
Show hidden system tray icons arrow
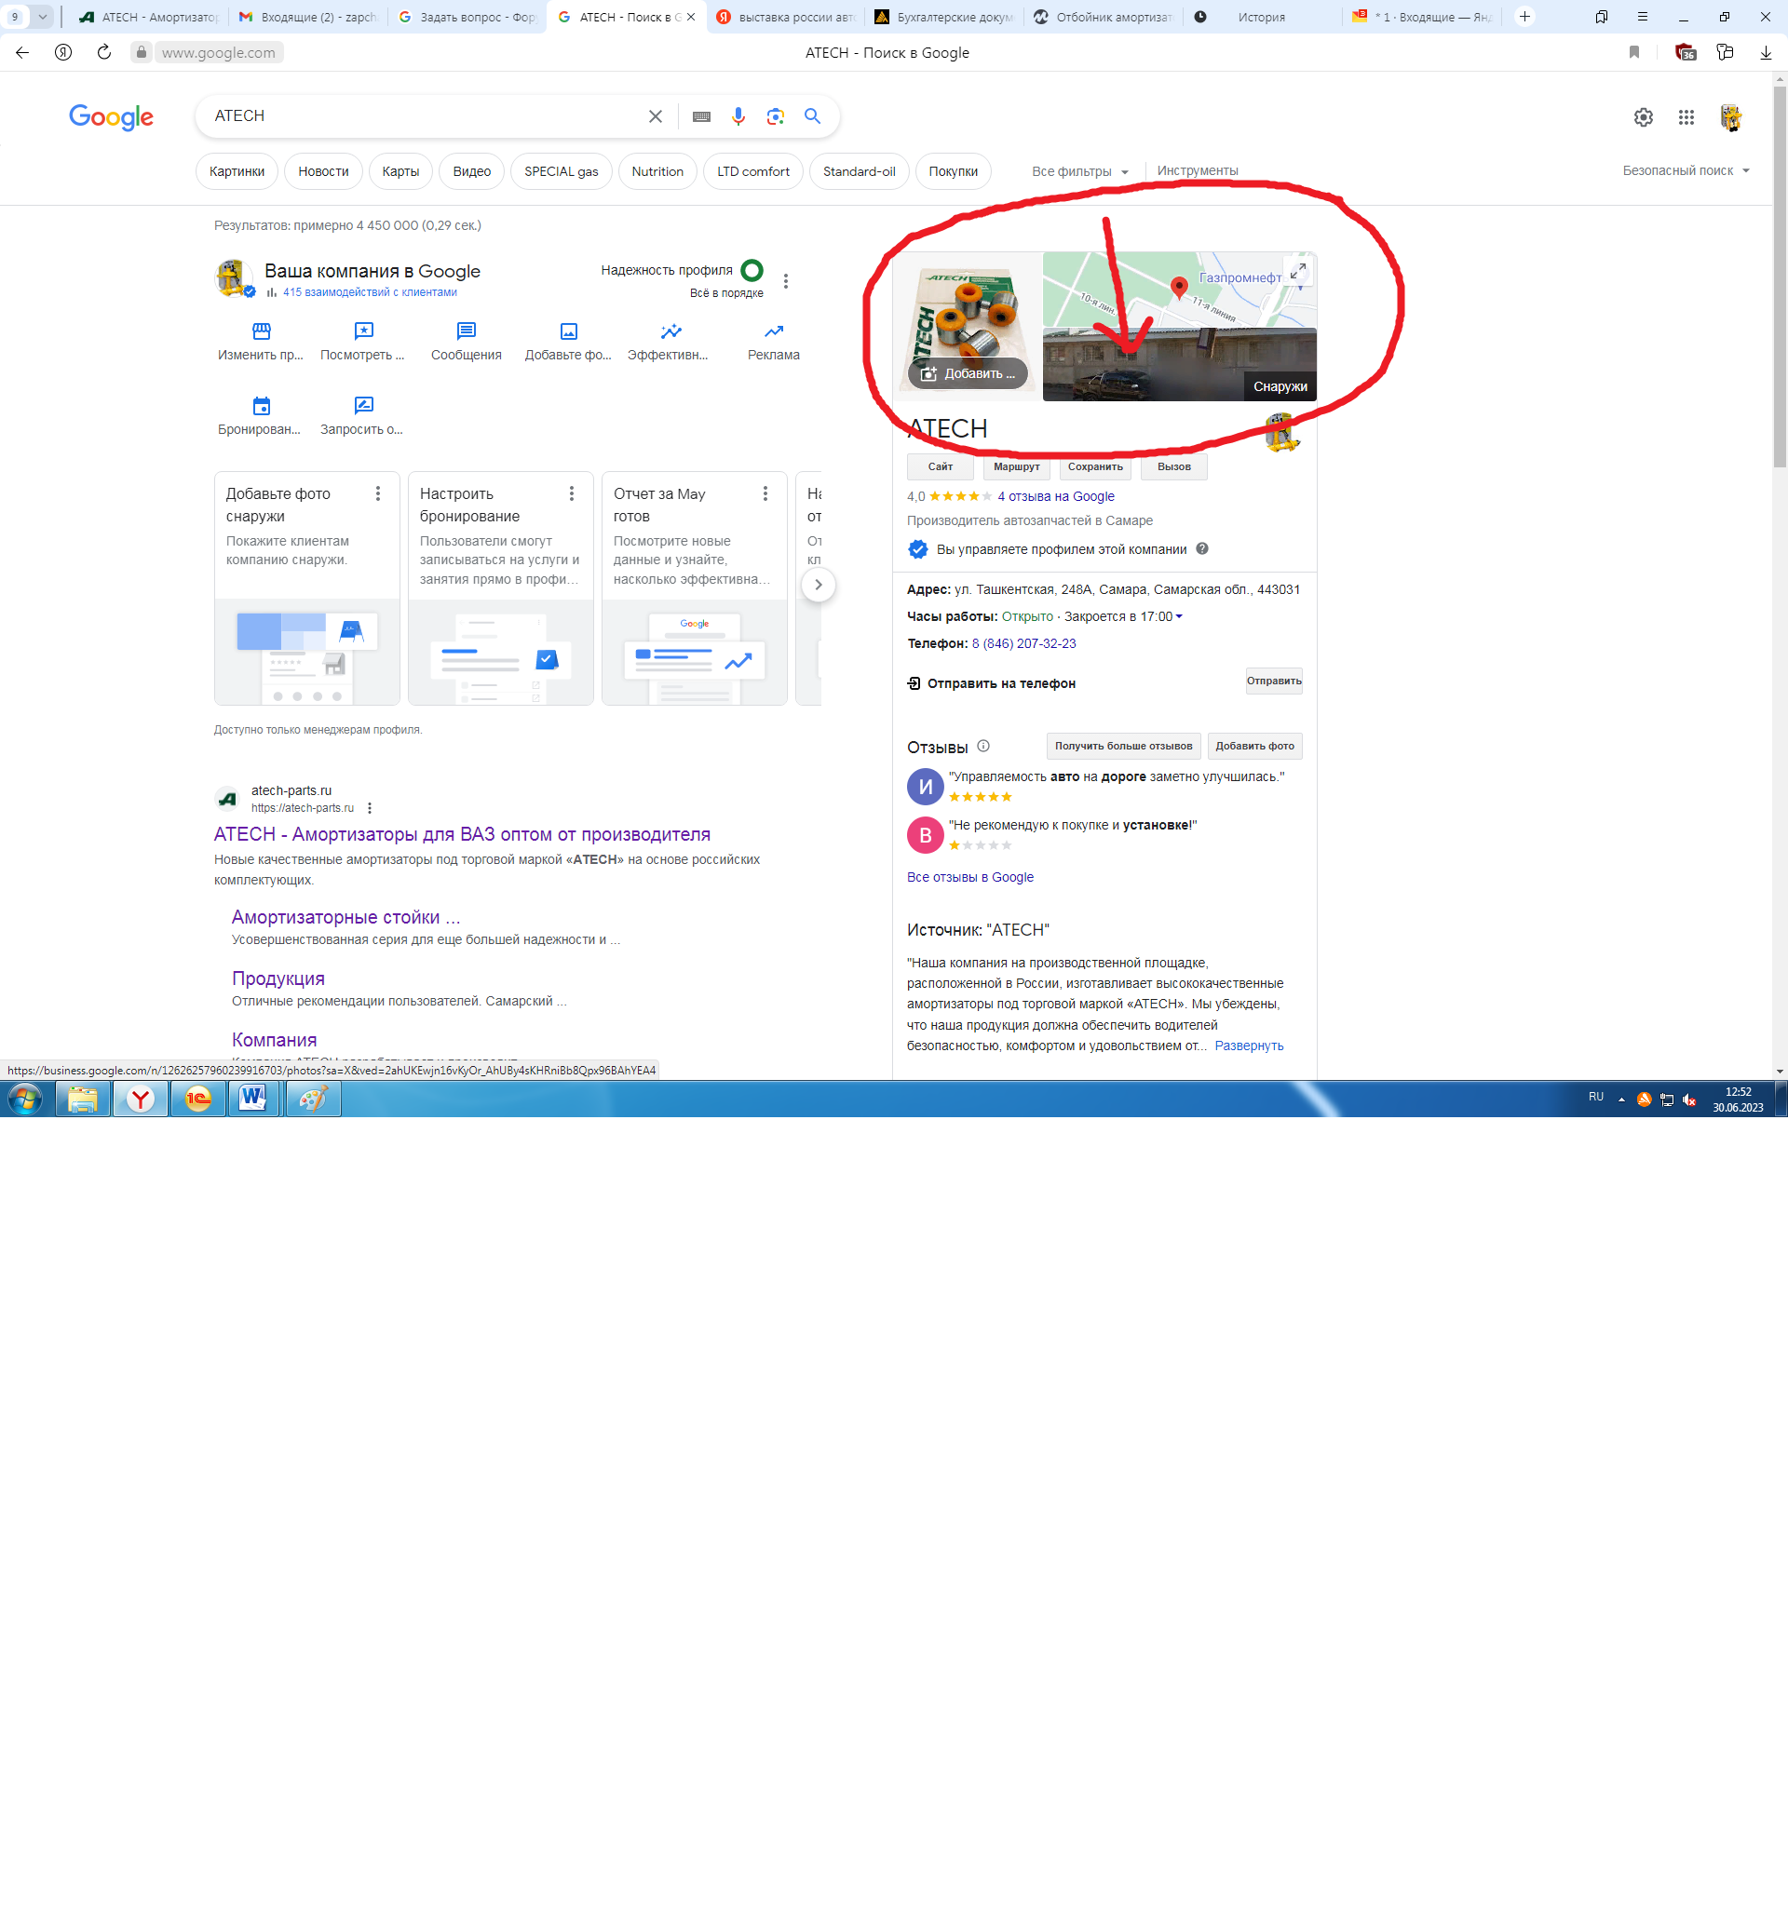click(x=1621, y=1100)
